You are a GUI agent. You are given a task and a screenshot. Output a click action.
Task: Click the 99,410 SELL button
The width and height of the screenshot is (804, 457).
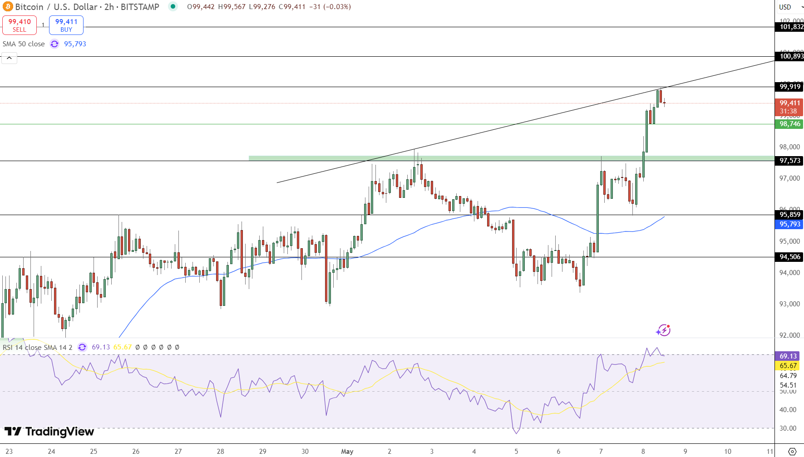(x=20, y=25)
